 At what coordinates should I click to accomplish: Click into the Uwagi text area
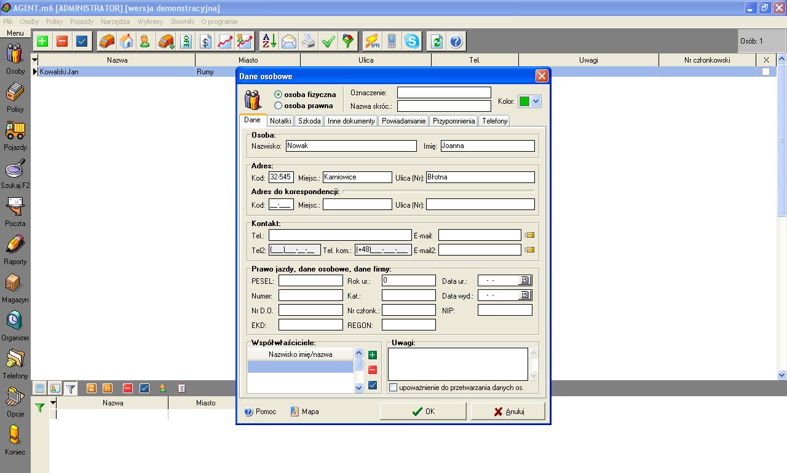[458, 364]
